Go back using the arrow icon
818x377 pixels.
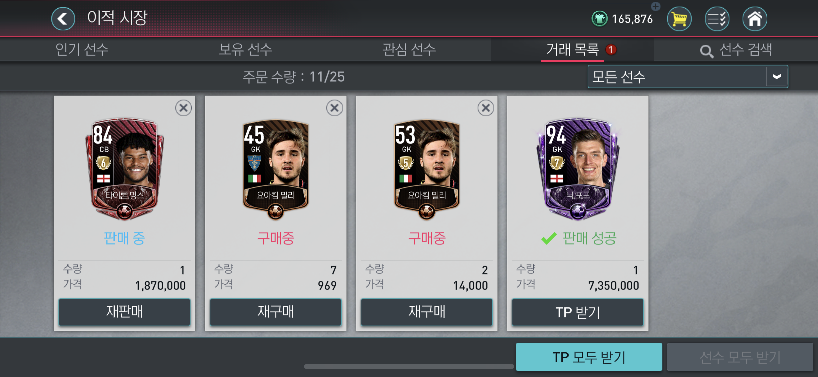[x=63, y=19]
